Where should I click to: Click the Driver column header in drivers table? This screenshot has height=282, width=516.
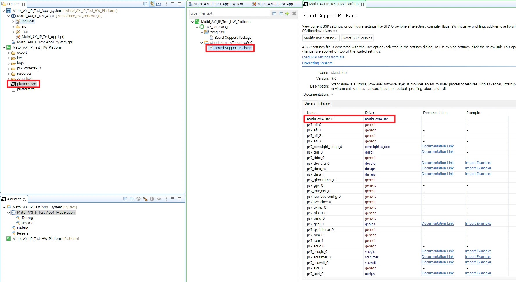pyautogui.click(x=392, y=113)
